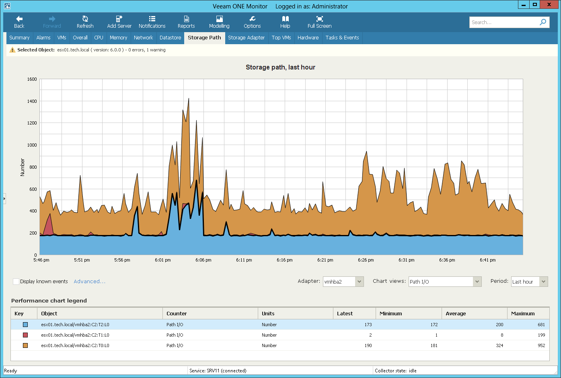This screenshot has width=561, height=378.
Task: Open the CPU tab
Action: [99, 38]
